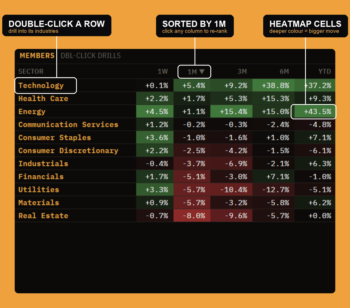The height and width of the screenshot is (308, 350).
Task: Click Industrials' 1M cell -3.7%
Action: pyautogui.click(x=192, y=163)
